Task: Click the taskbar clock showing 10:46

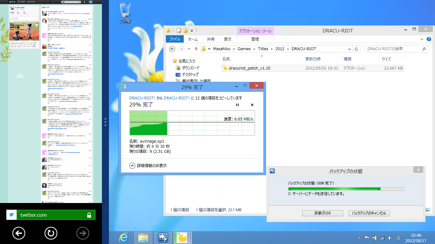Action: coord(416,238)
